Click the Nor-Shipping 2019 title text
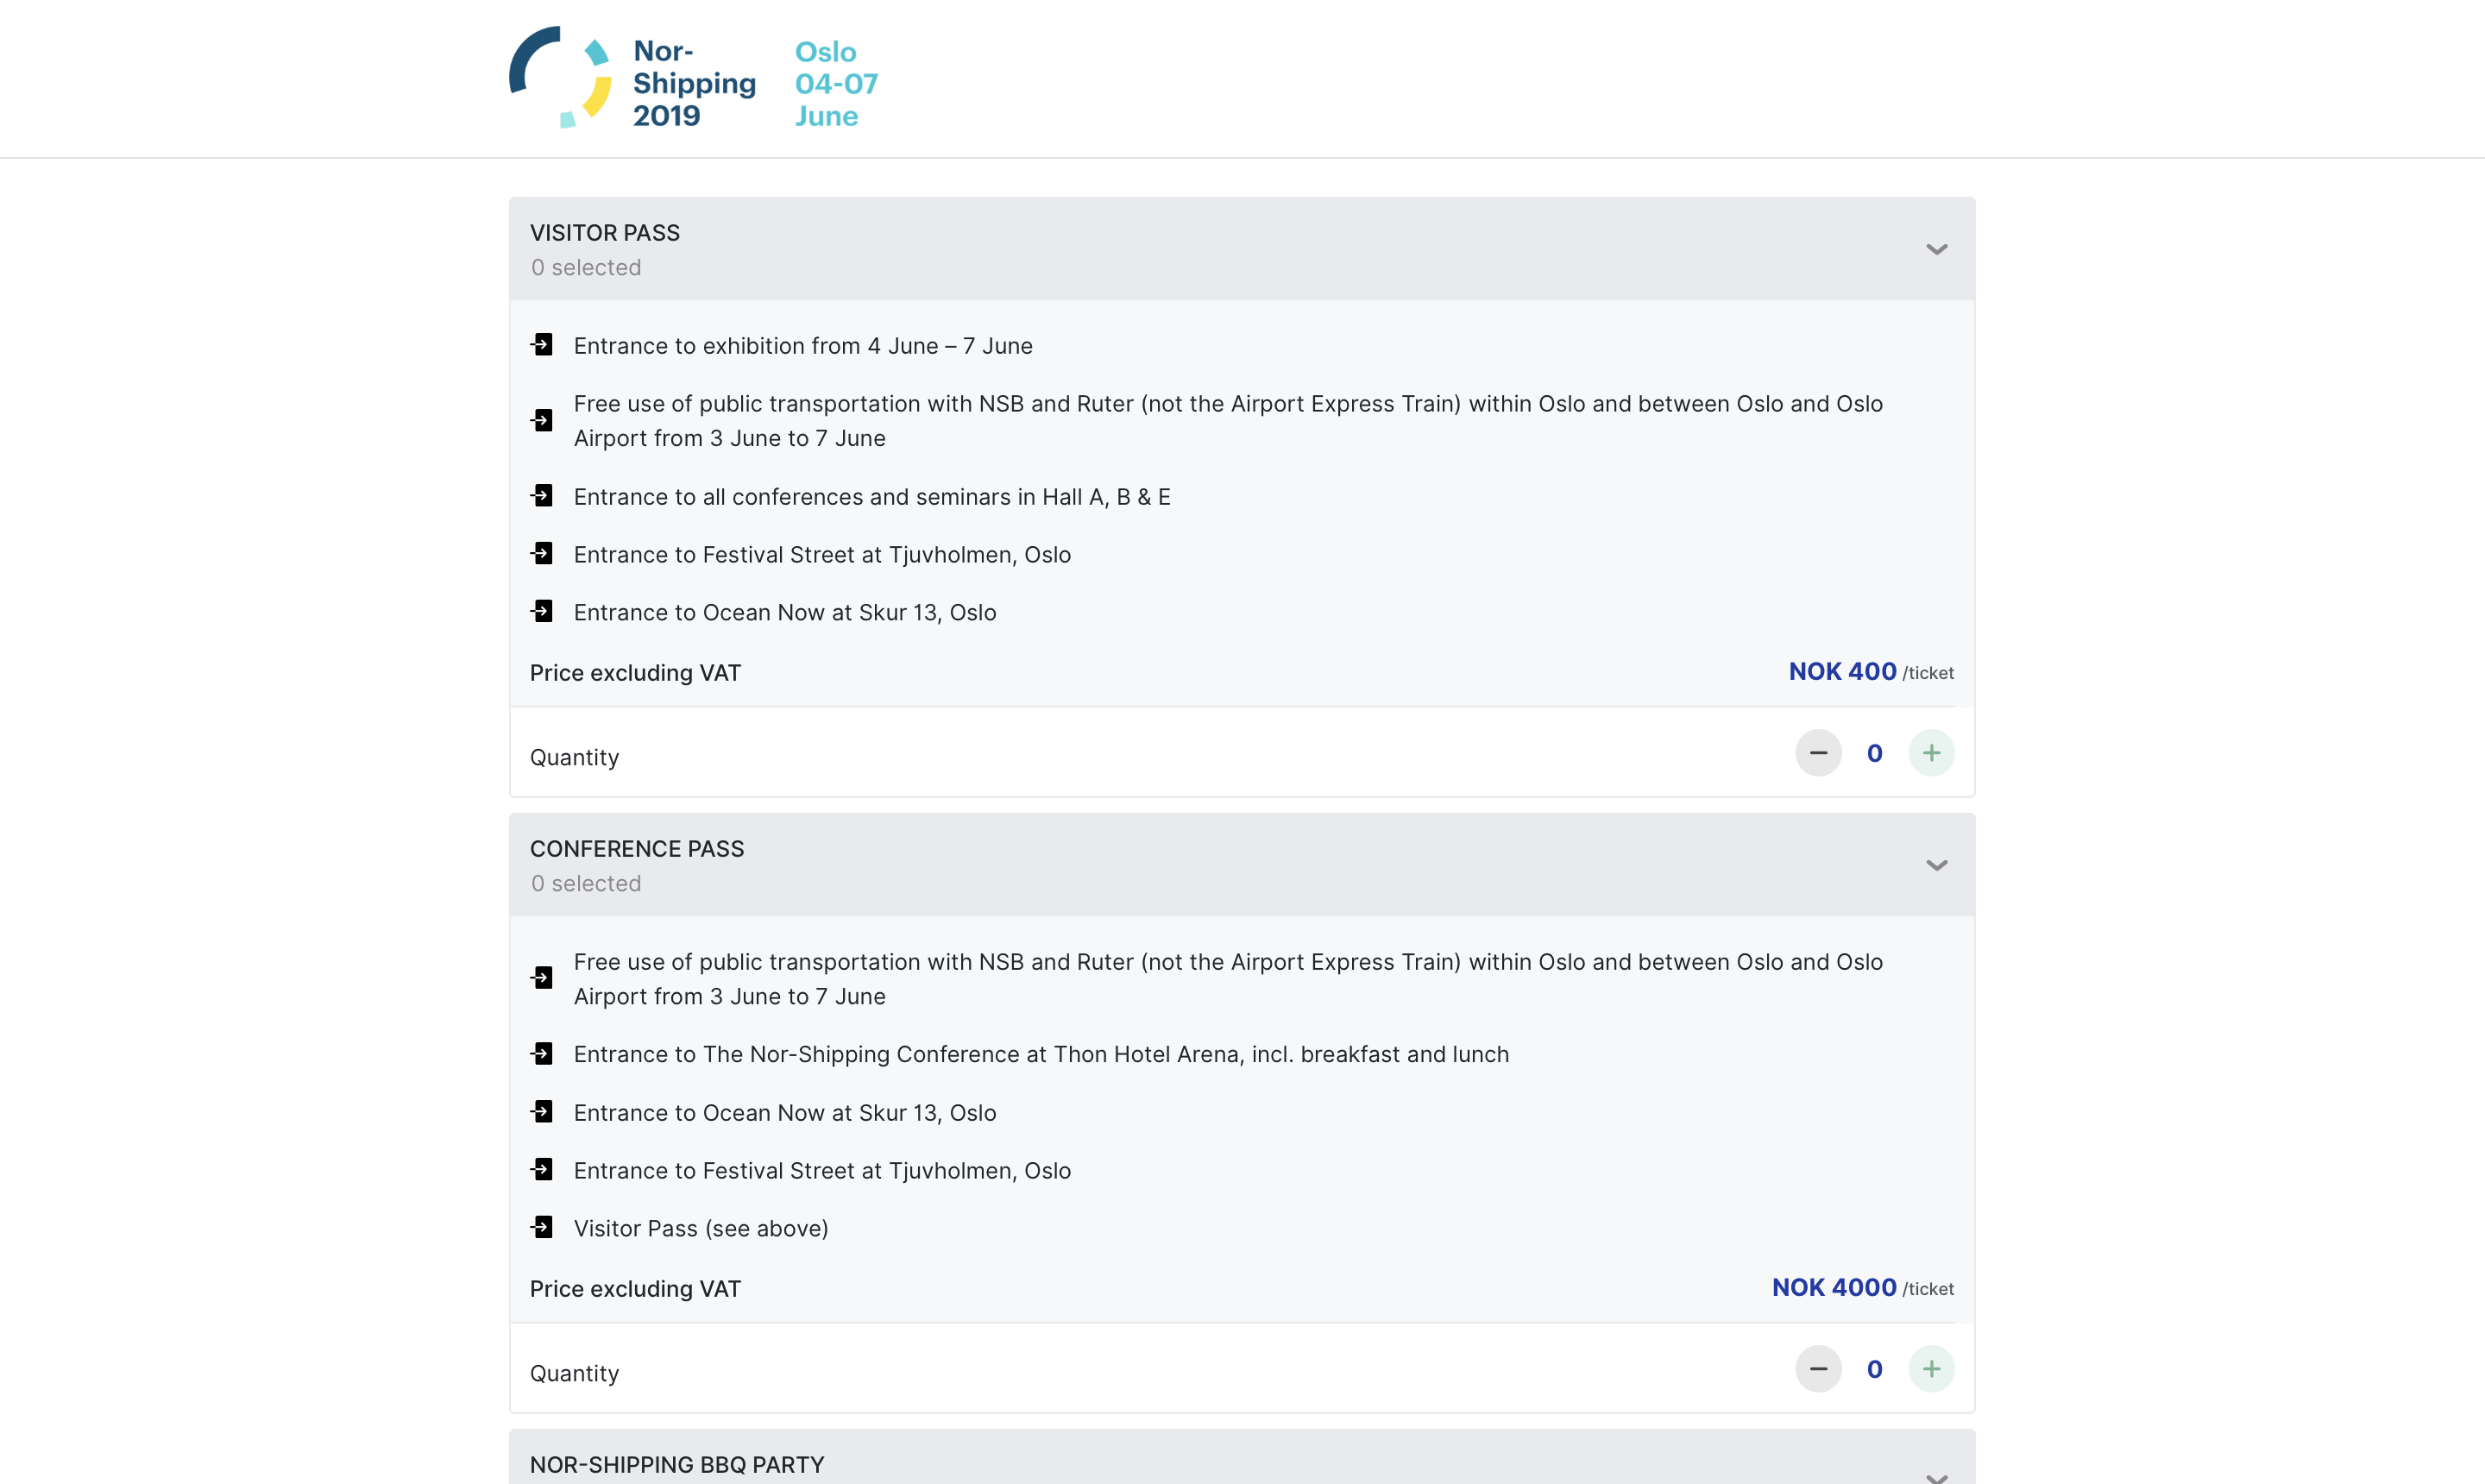This screenshot has width=2485, height=1484. coord(694,83)
